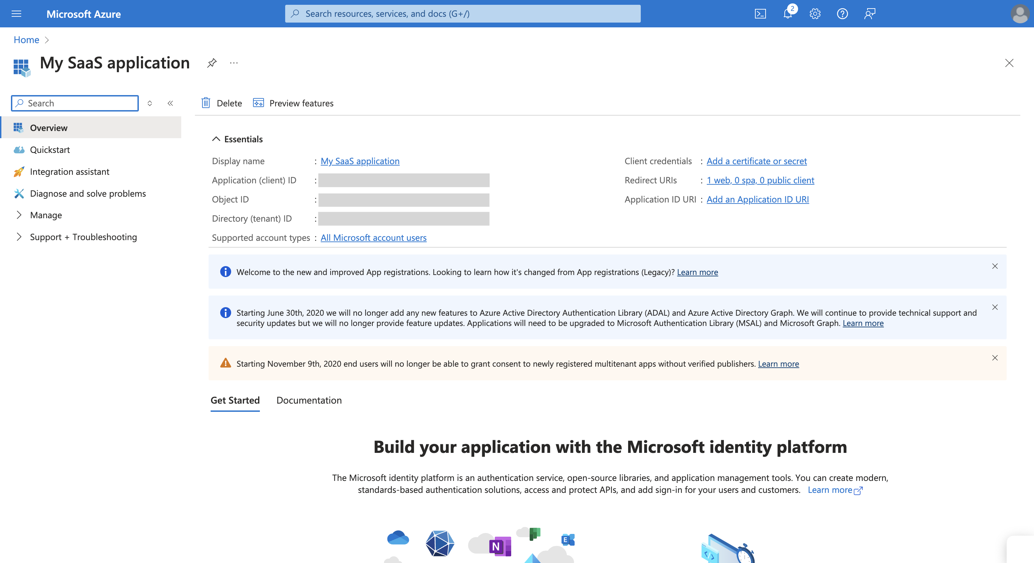The image size is (1034, 563).
Task: Open Add a certificate or secret
Action: pyautogui.click(x=757, y=161)
